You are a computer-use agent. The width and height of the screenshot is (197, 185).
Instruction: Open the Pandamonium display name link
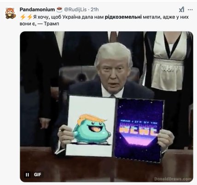[37, 10]
